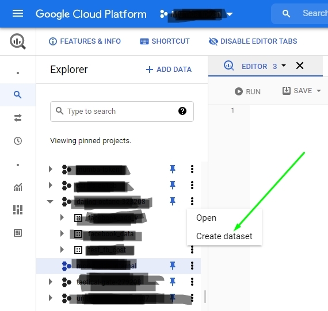Click dataset icon of facebook_data
The width and height of the screenshot is (328, 311).
point(78,234)
